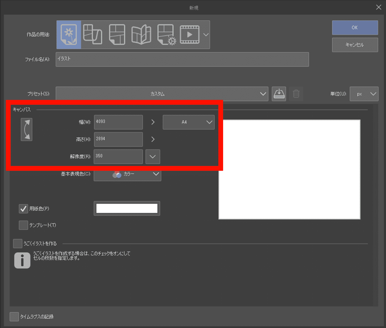
Task: Select the Illustration work type icon
Action: [69, 35]
